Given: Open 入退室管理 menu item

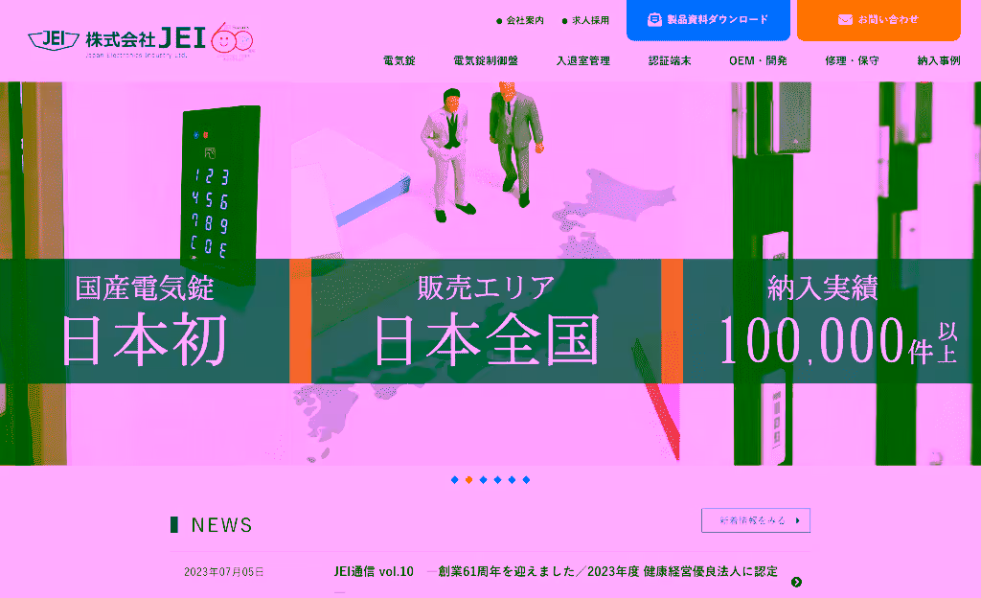Looking at the screenshot, I should (583, 60).
